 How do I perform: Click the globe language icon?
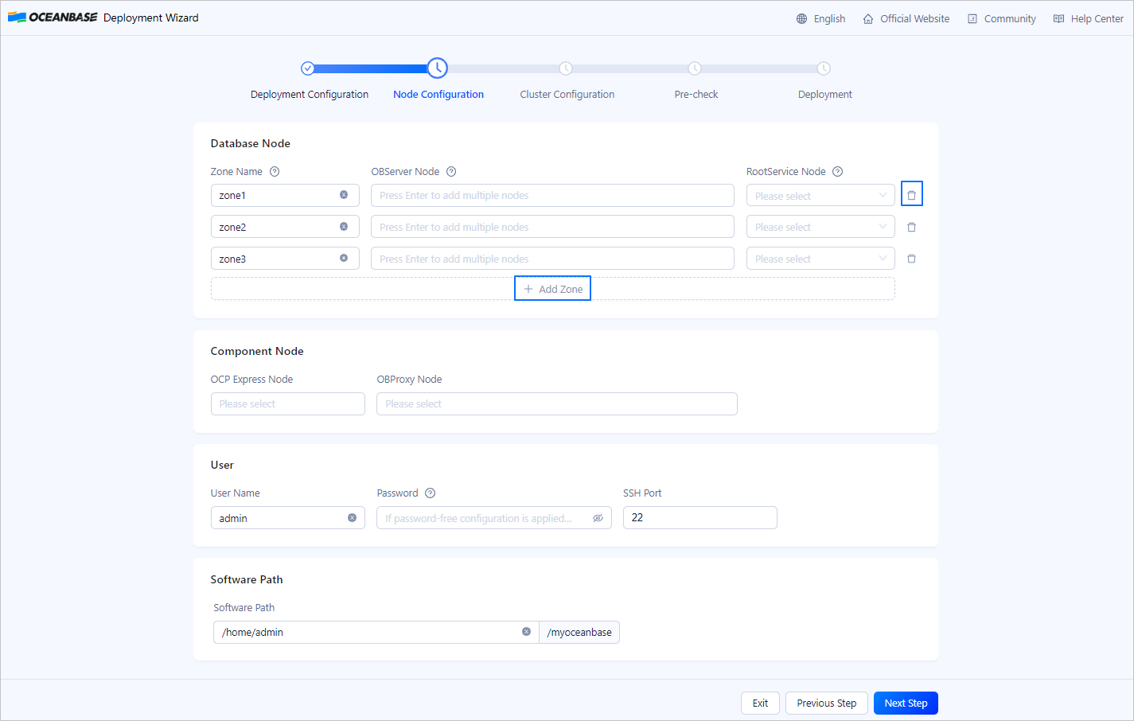click(x=801, y=18)
